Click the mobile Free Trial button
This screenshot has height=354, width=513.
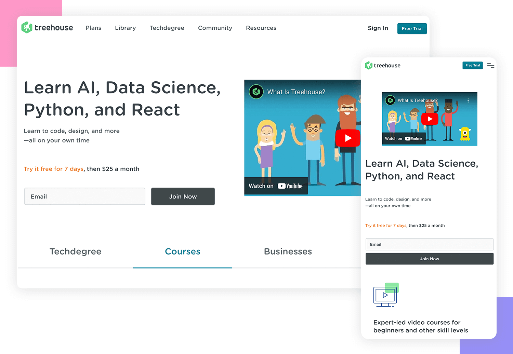473,65
